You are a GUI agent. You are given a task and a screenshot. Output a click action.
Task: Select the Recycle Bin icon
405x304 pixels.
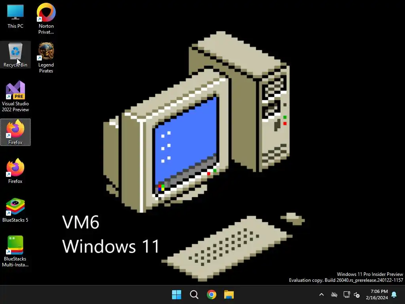[15, 55]
